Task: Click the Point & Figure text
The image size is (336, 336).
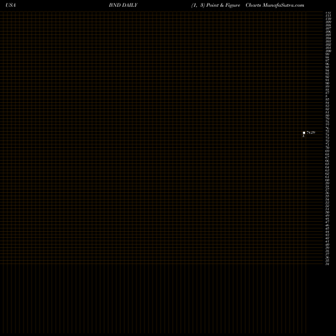Action: [x=223, y=5]
